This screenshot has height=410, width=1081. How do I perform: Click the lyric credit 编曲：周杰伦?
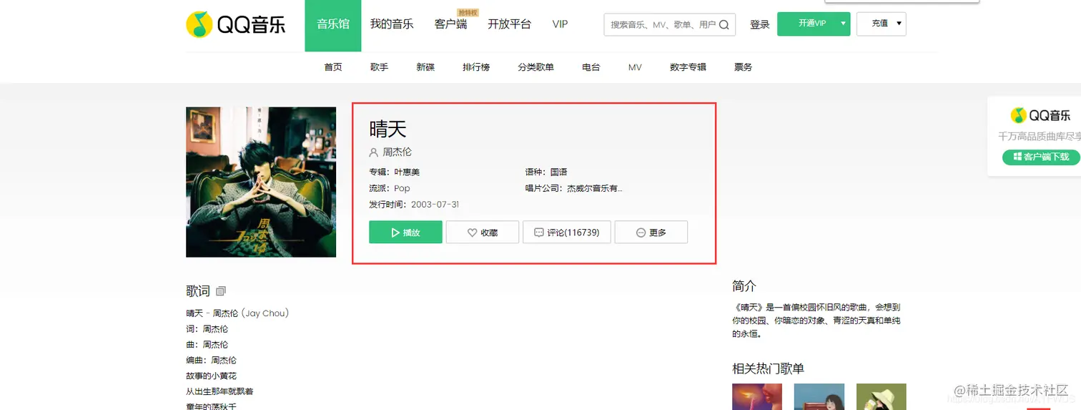[211, 360]
